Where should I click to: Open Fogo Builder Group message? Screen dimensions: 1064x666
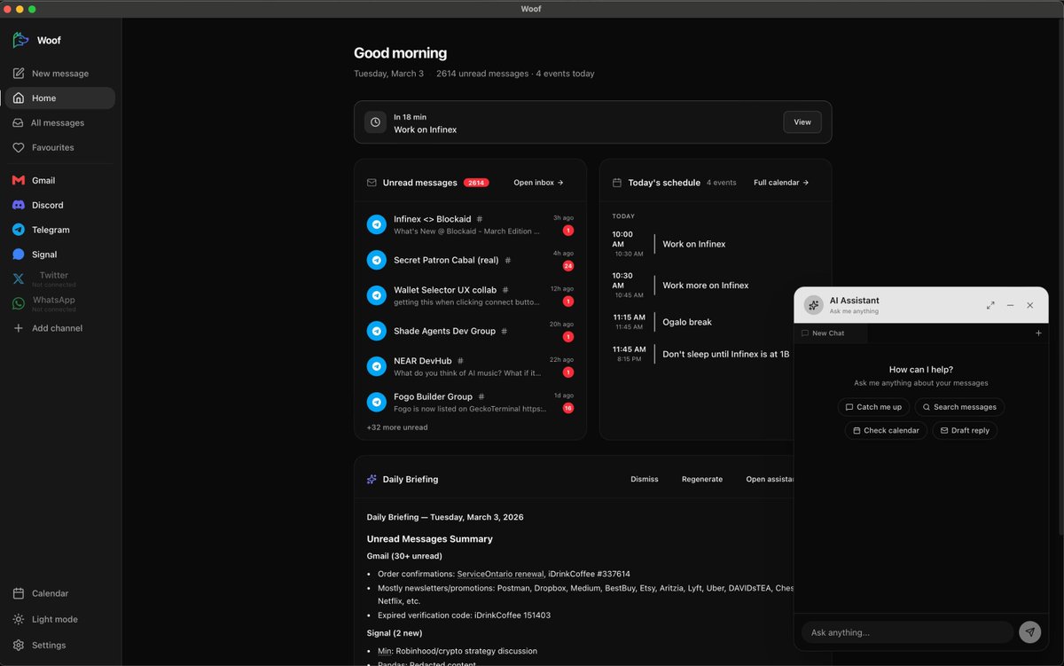pos(470,402)
